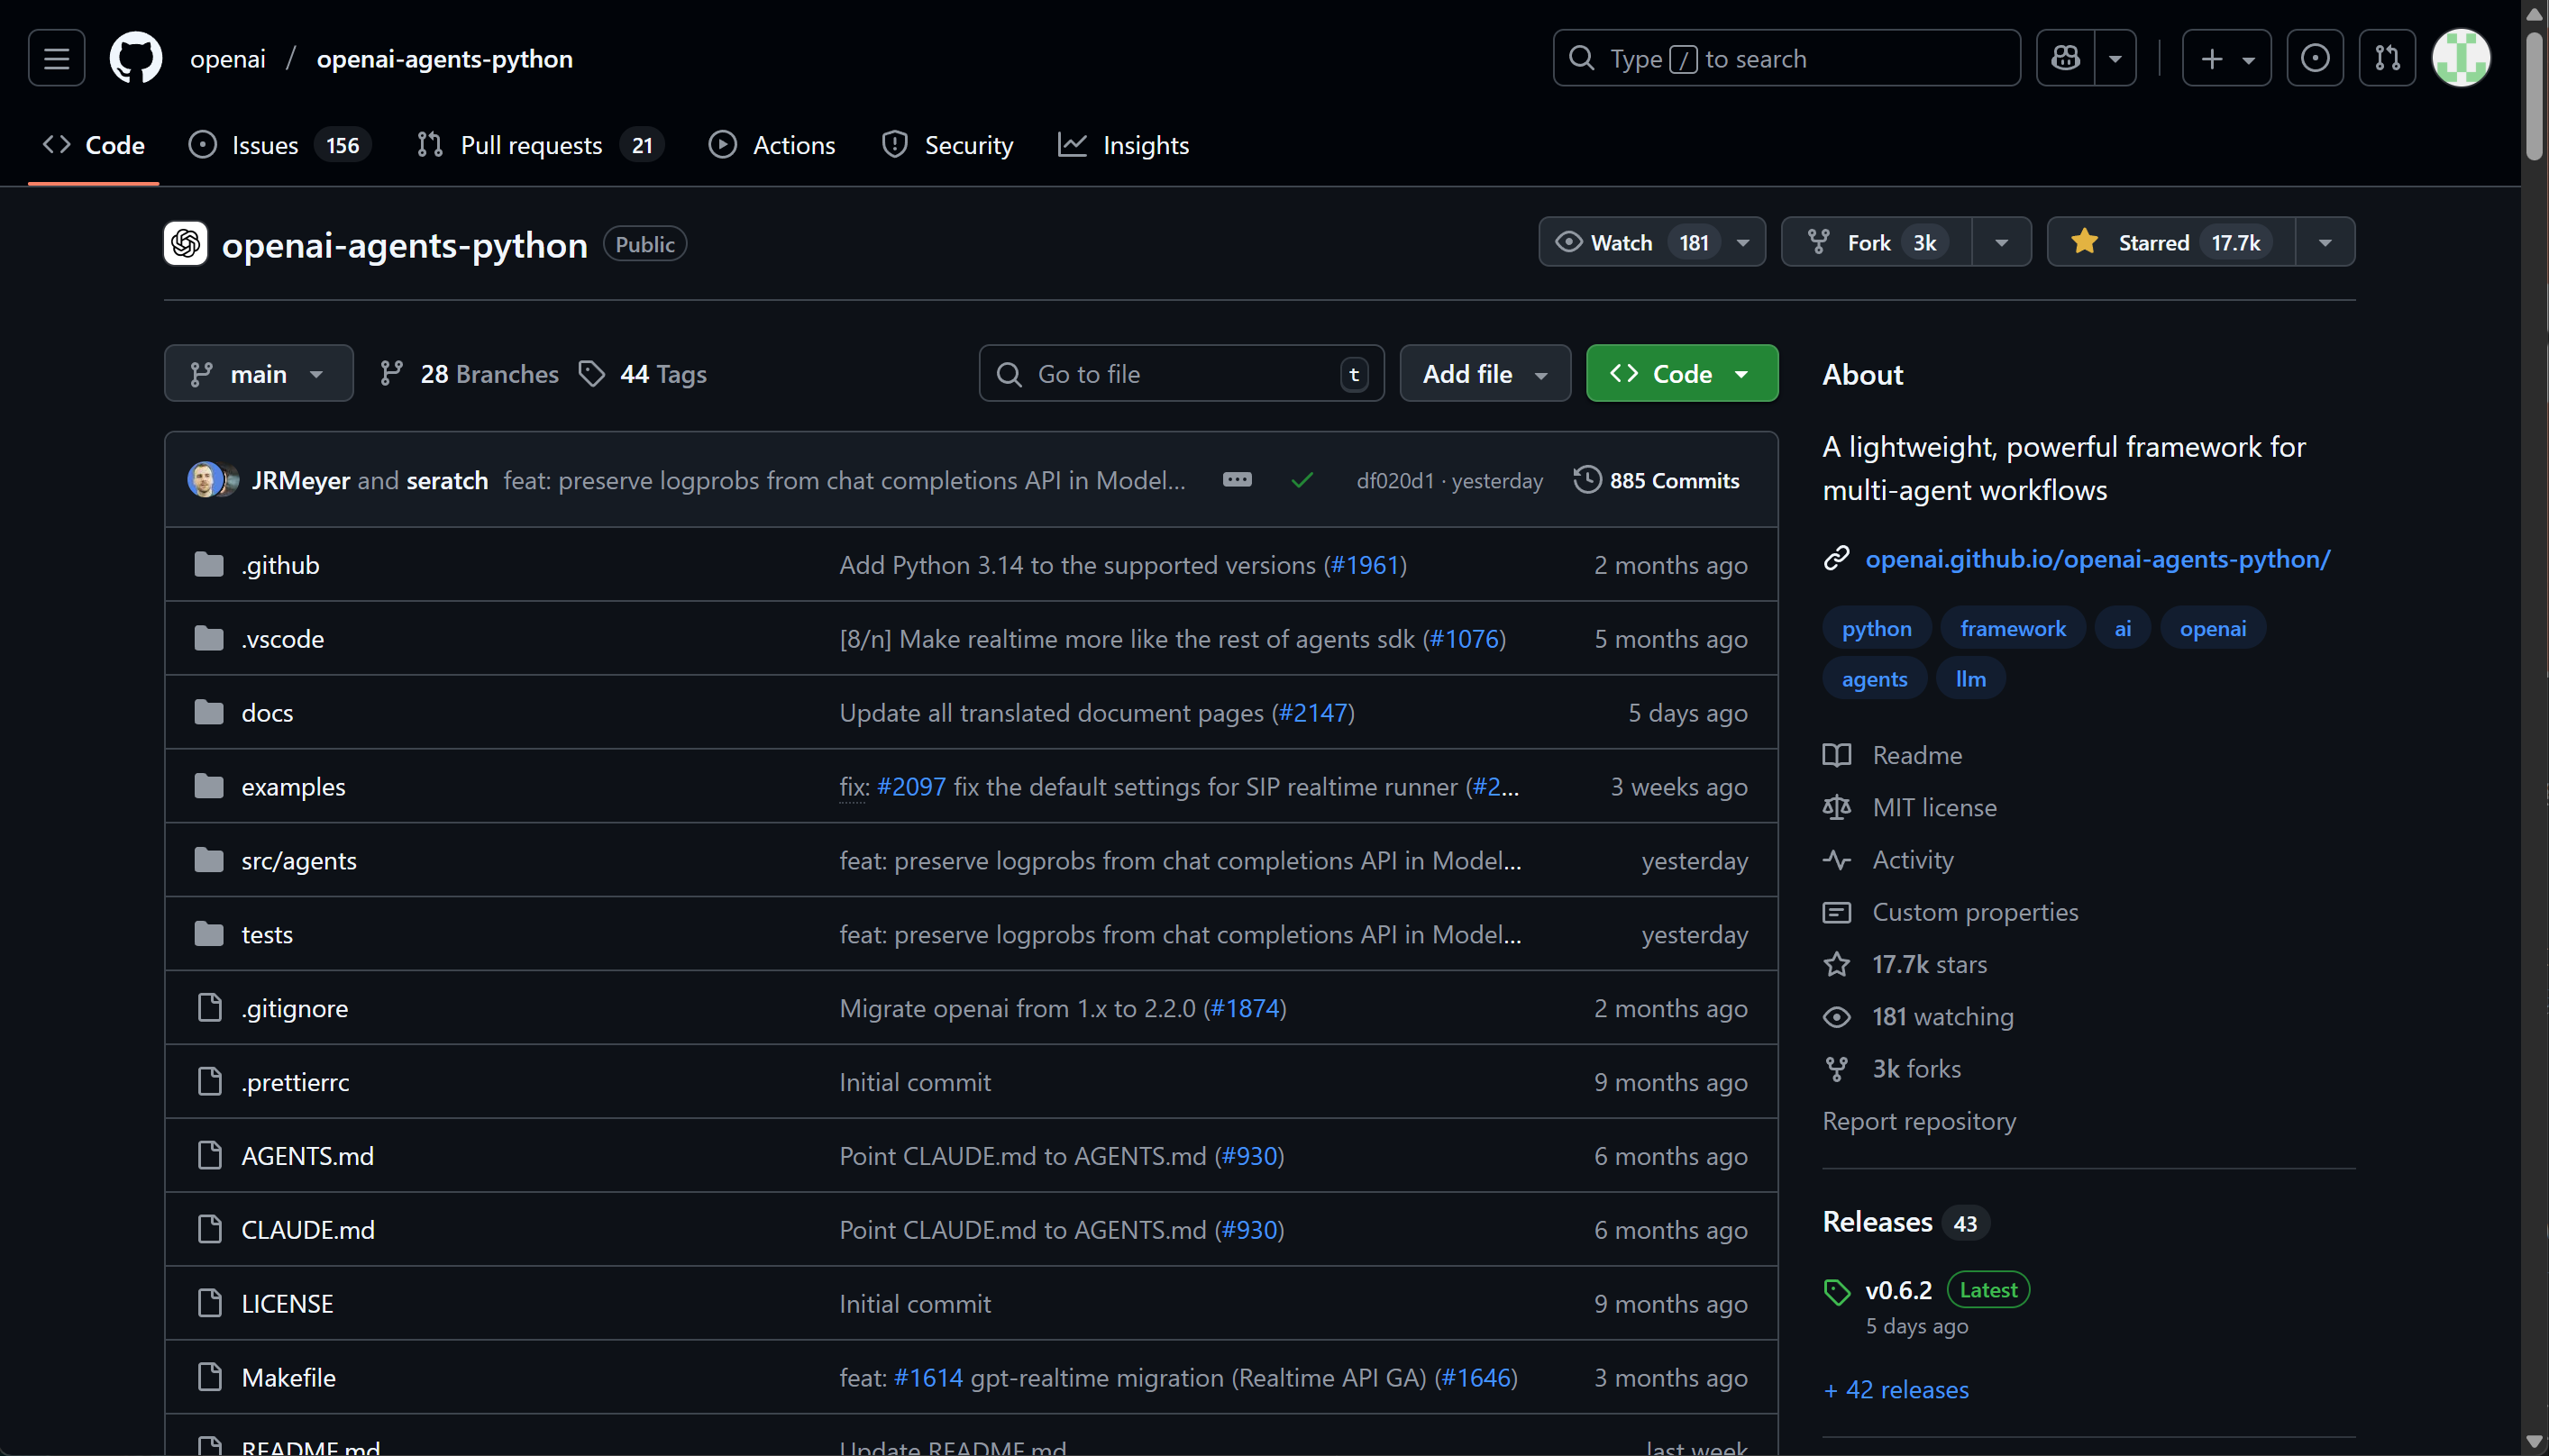
Task: Expand the Watch notification options arrow
Action: 1744,242
